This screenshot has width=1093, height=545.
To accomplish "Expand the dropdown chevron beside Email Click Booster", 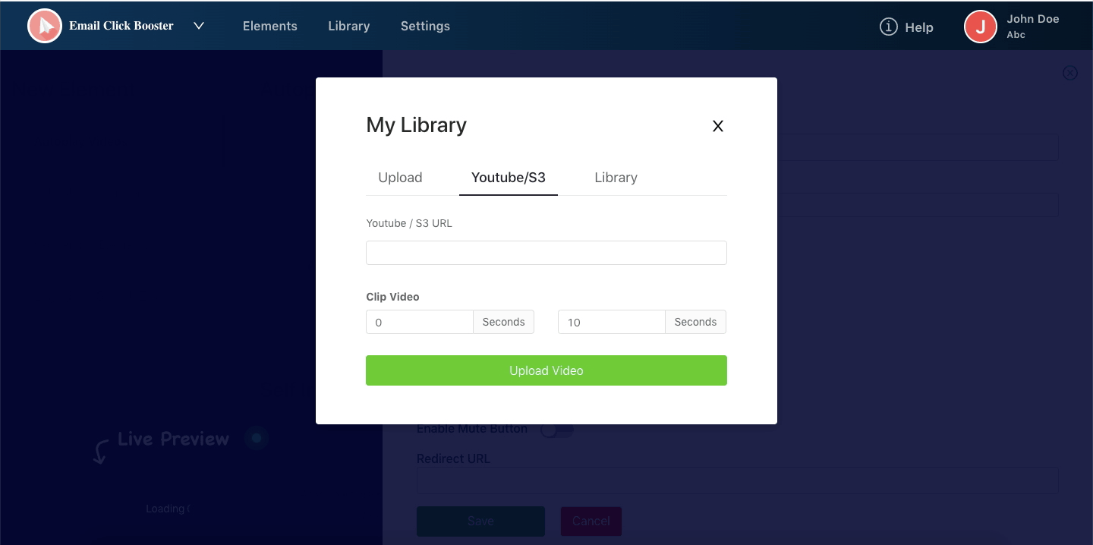I will click(x=199, y=26).
